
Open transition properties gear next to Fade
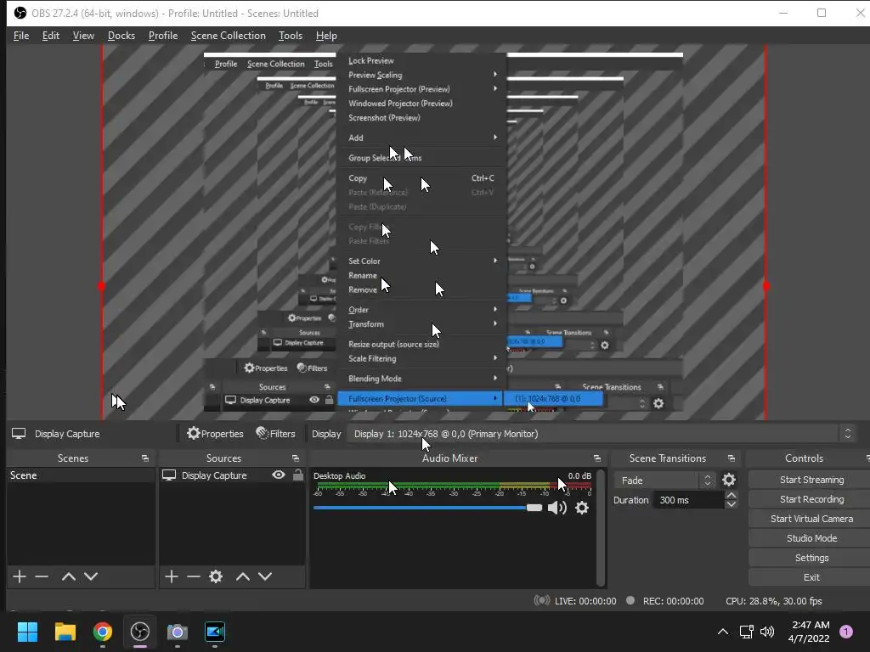click(x=728, y=480)
